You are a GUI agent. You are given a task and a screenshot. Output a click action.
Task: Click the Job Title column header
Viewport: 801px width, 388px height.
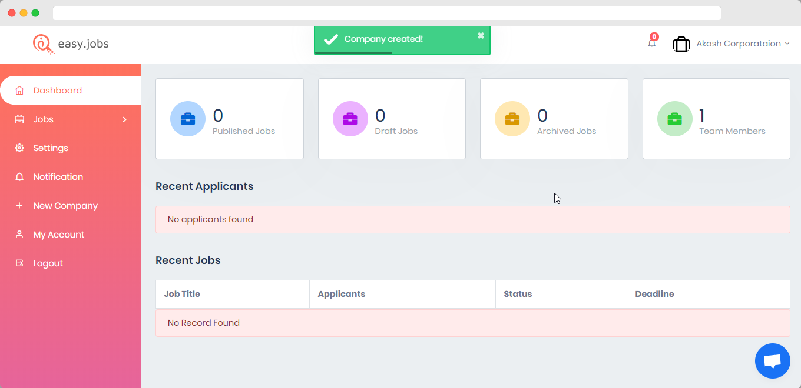tap(233, 294)
